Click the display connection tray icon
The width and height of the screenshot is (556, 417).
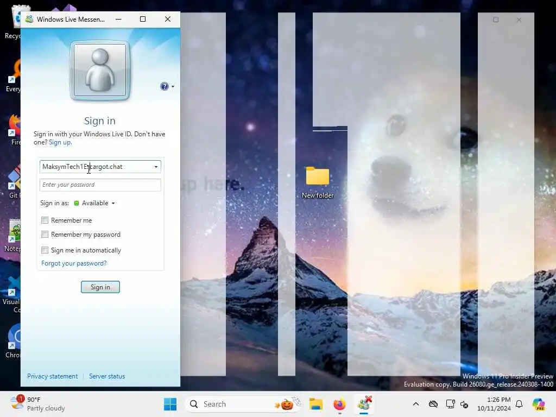pos(450,404)
